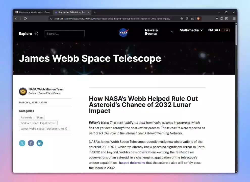Select the Asteroids category tag
Image resolution: width=250 pixels, height=182 pixels.
(27, 118)
